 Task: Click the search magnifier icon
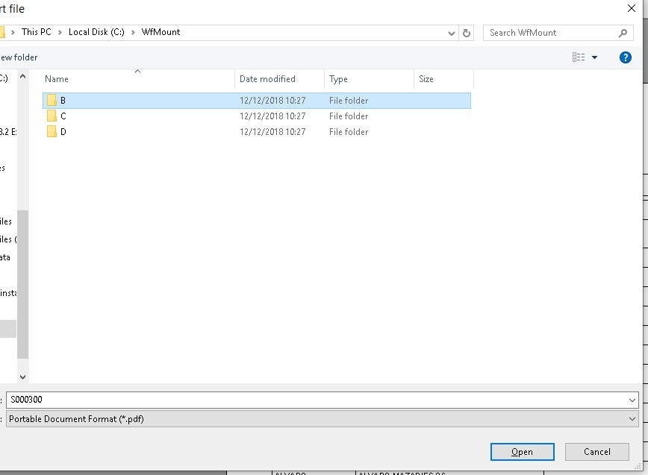pyautogui.click(x=623, y=33)
